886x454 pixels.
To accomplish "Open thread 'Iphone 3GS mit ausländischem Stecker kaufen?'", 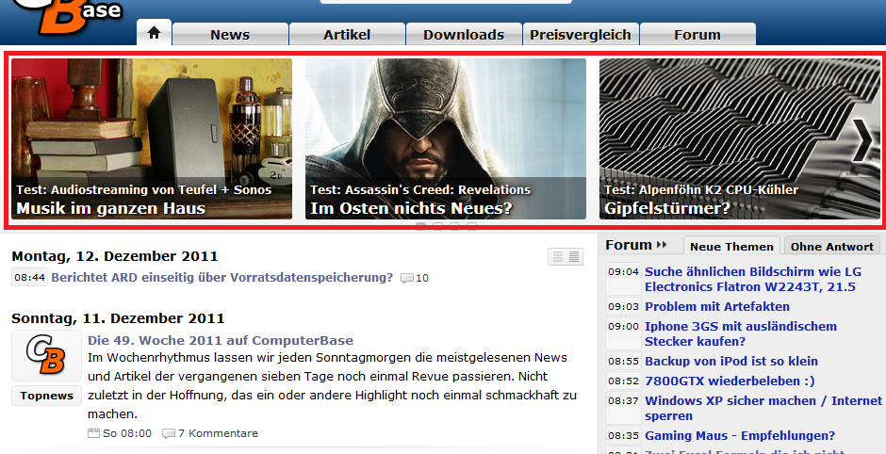I will click(x=741, y=333).
